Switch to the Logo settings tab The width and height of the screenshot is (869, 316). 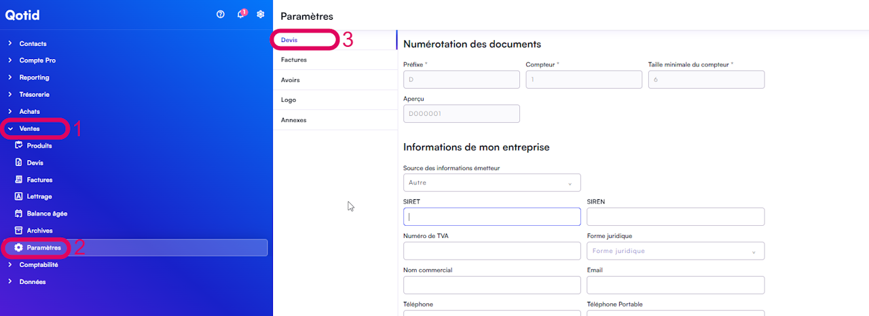point(289,100)
